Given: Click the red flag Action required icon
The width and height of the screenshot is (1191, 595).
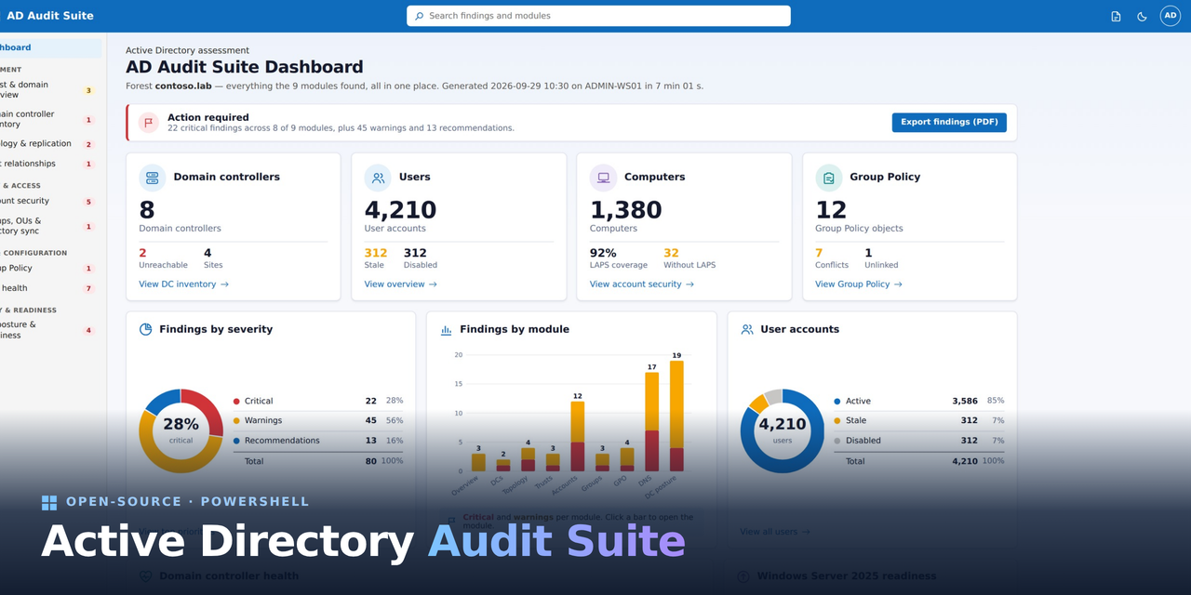Looking at the screenshot, I should [x=149, y=123].
